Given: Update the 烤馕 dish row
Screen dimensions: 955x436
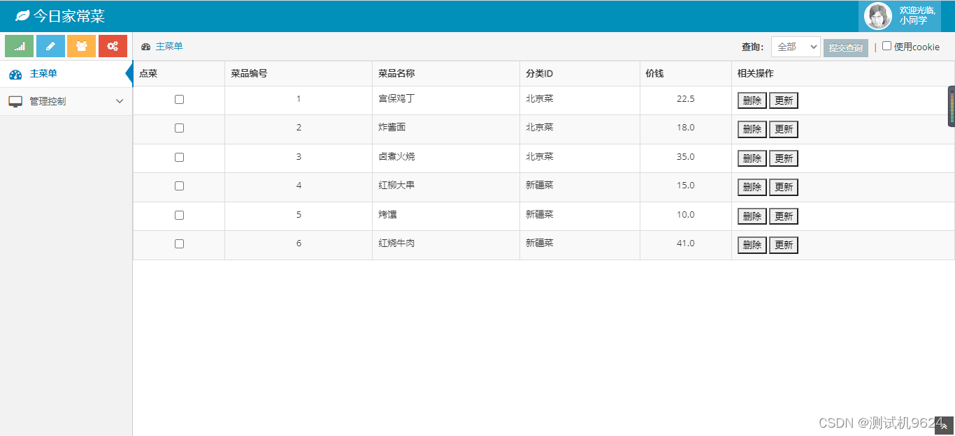Looking at the screenshot, I should click(784, 216).
